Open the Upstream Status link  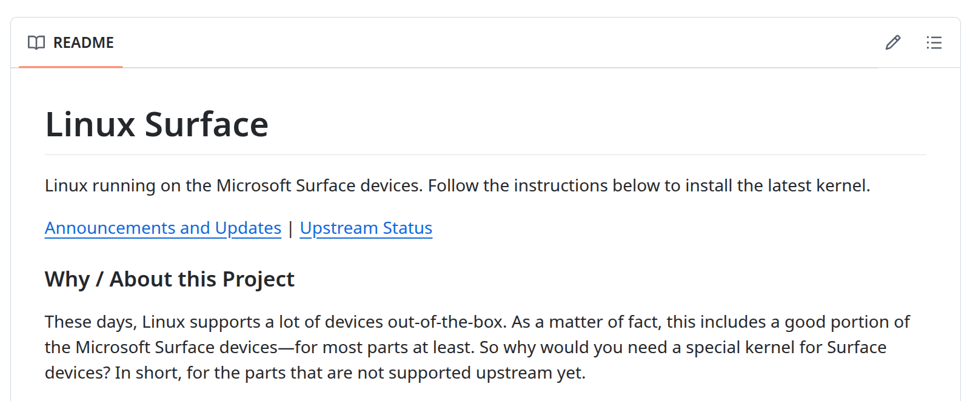tap(366, 228)
